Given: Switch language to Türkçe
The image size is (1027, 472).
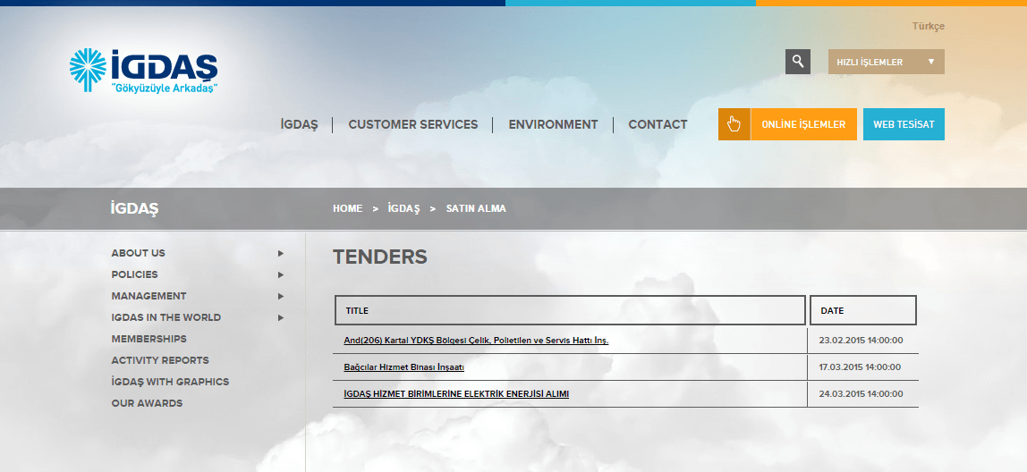Looking at the screenshot, I should click(928, 26).
